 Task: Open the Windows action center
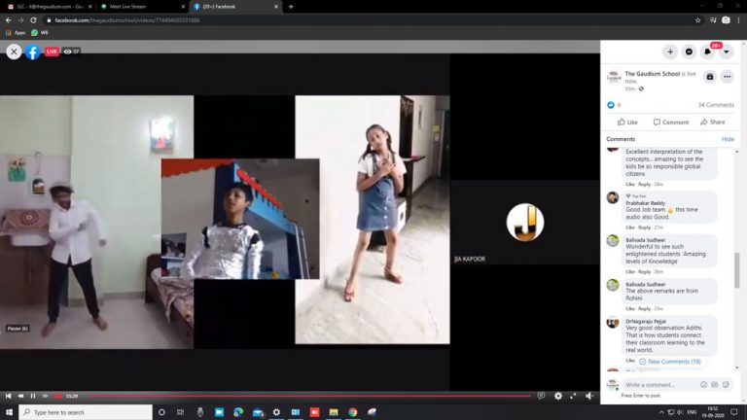pyautogui.click(x=734, y=412)
